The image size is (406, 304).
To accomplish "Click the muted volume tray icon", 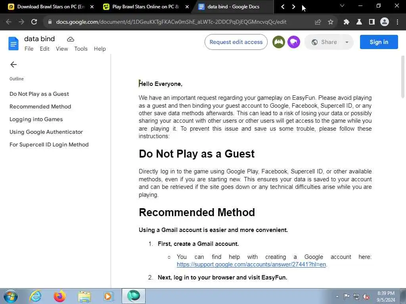I will coord(366,297).
